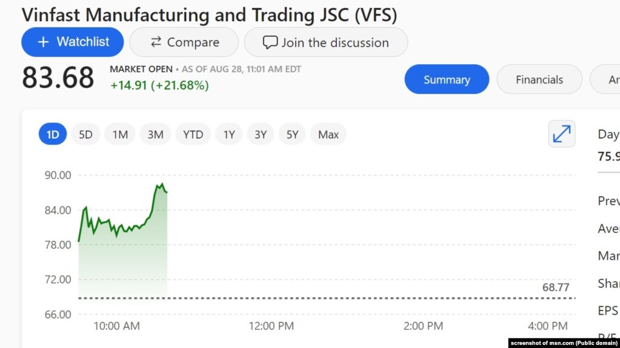Open the Summary tab

point(447,79)
